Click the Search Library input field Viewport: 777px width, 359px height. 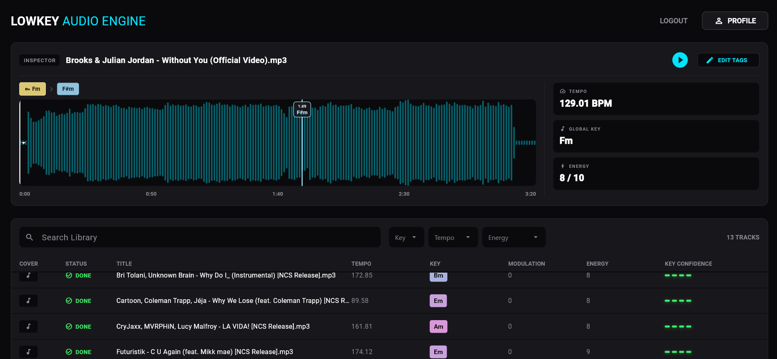(x=200, y=237)
